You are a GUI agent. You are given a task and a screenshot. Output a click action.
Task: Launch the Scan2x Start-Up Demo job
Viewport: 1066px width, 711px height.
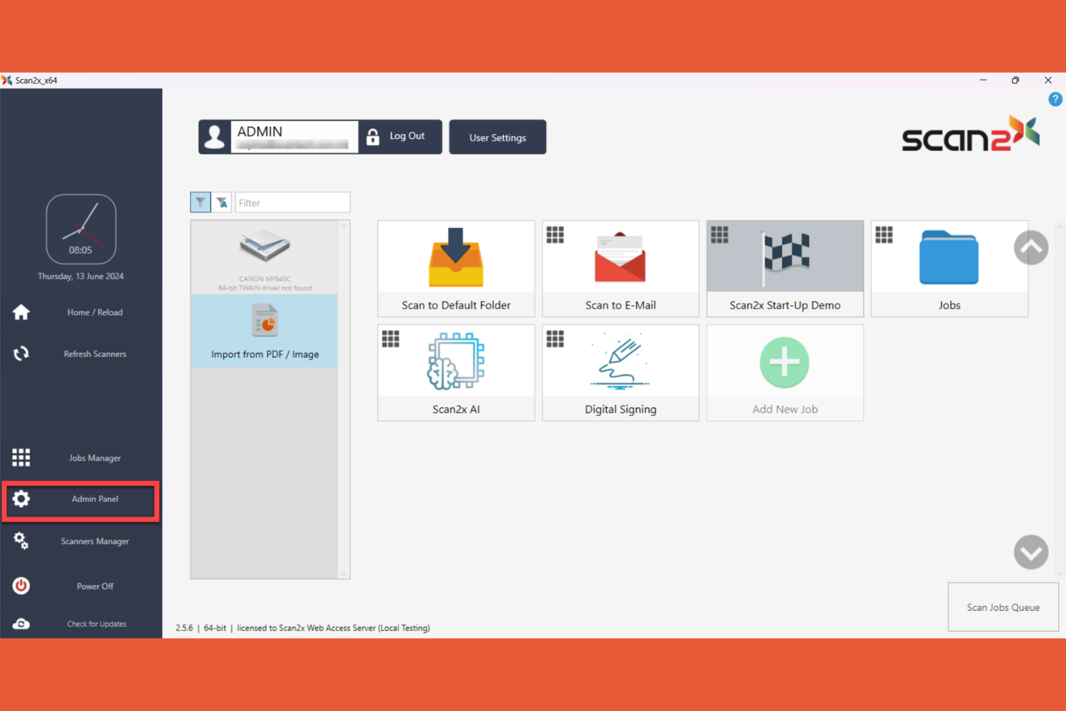click(785, 269)
